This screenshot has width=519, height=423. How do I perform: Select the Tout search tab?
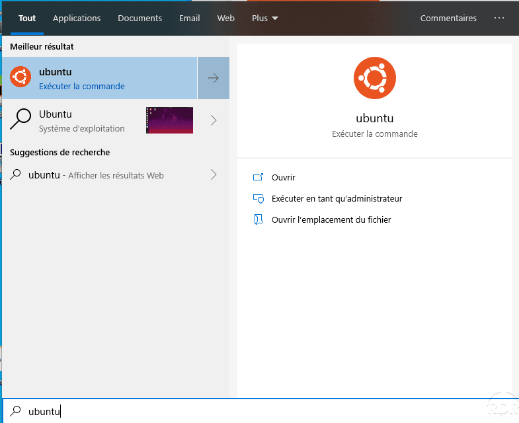[x=27, y=19]
